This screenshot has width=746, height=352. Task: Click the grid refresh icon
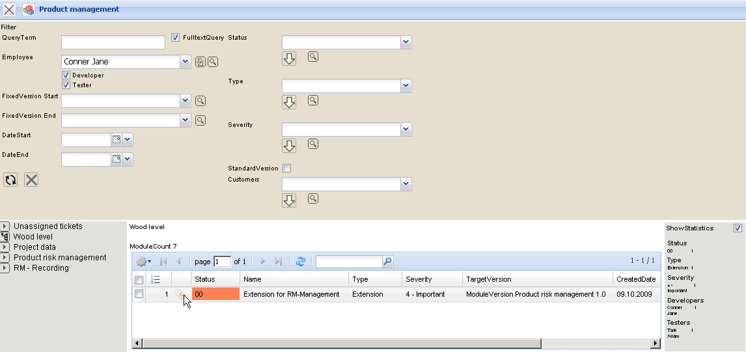300,262
